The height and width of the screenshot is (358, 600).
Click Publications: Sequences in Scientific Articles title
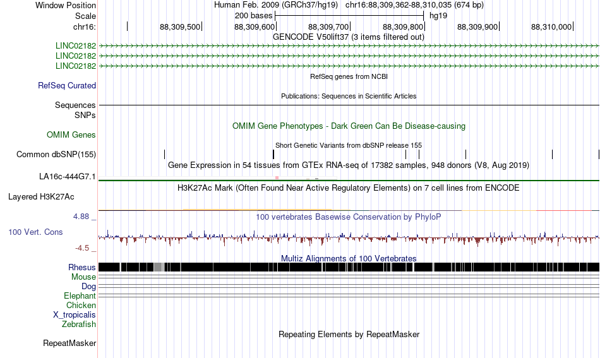pyautogui.click(x=349, y=96)
